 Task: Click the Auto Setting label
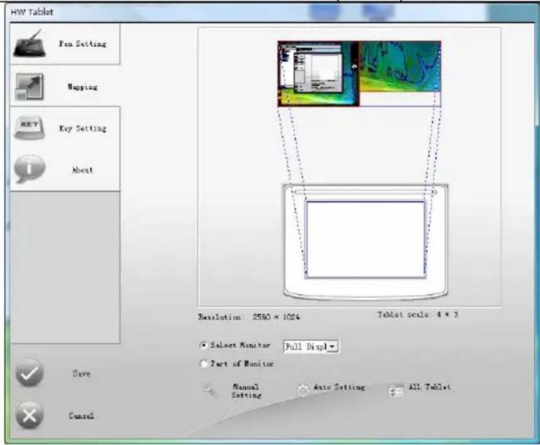coord(339,387)
